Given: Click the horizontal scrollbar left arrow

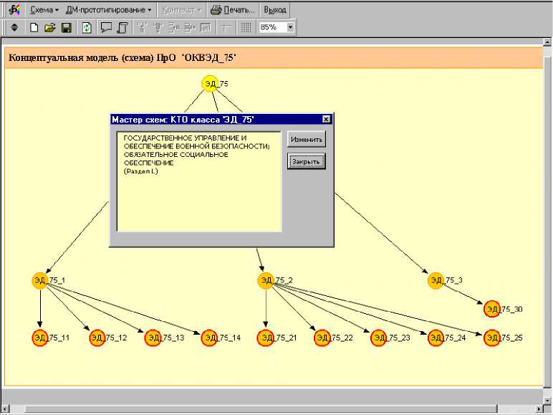Looking at the screenshot, I should point(4,409).
